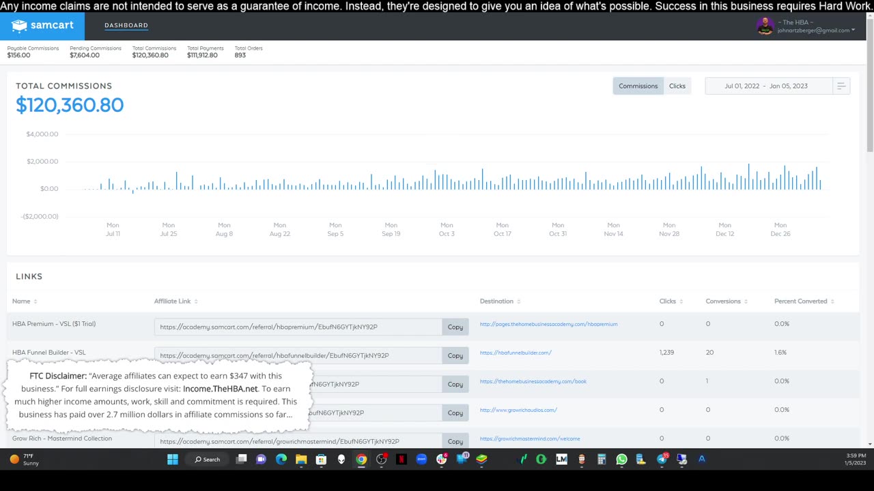
Task: Sort by Percent Converted column
Action: pyautogui.click(x=804, y=301)
